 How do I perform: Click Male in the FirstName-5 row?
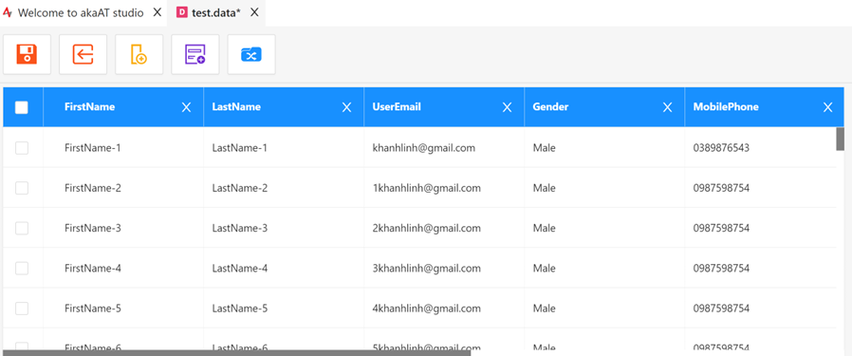click(x=544, y=309)
